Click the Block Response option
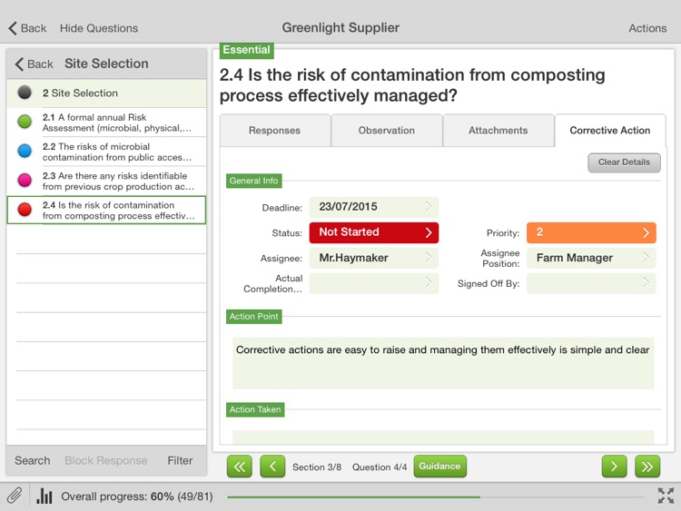 pos(106,460)
